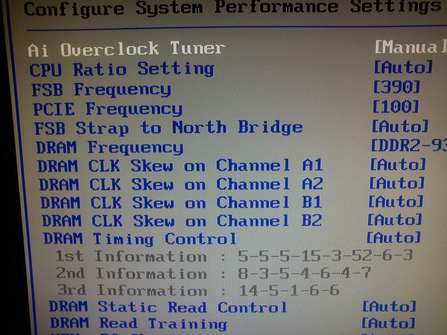
Task: Select the DRAM Read Training option
Action: point(138,323)
